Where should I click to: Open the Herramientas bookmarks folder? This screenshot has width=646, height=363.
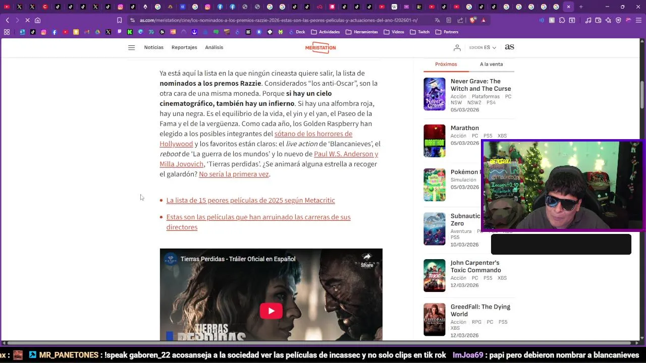(362, 32)
